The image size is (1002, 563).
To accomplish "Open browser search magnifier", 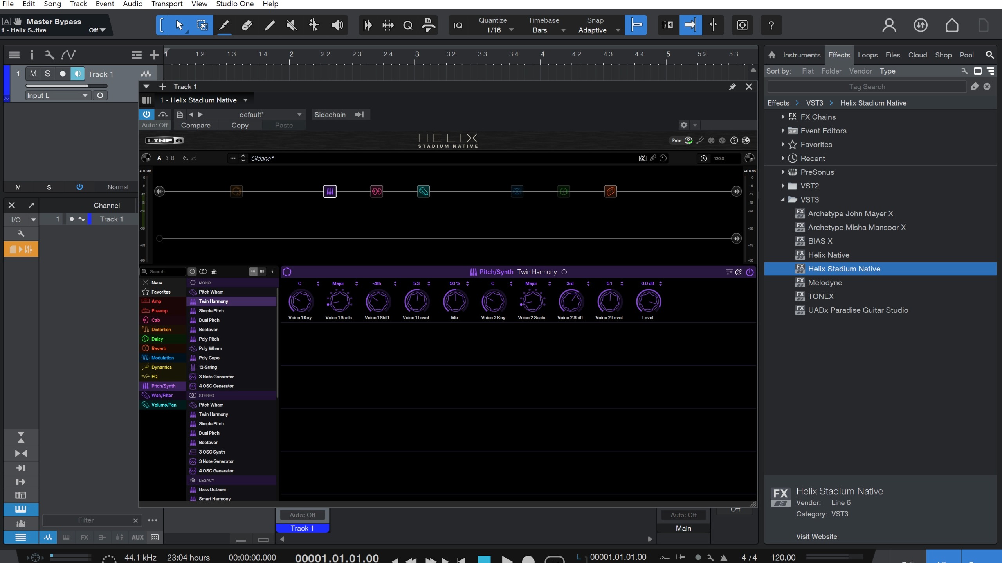I will click(x=989, y=55).
